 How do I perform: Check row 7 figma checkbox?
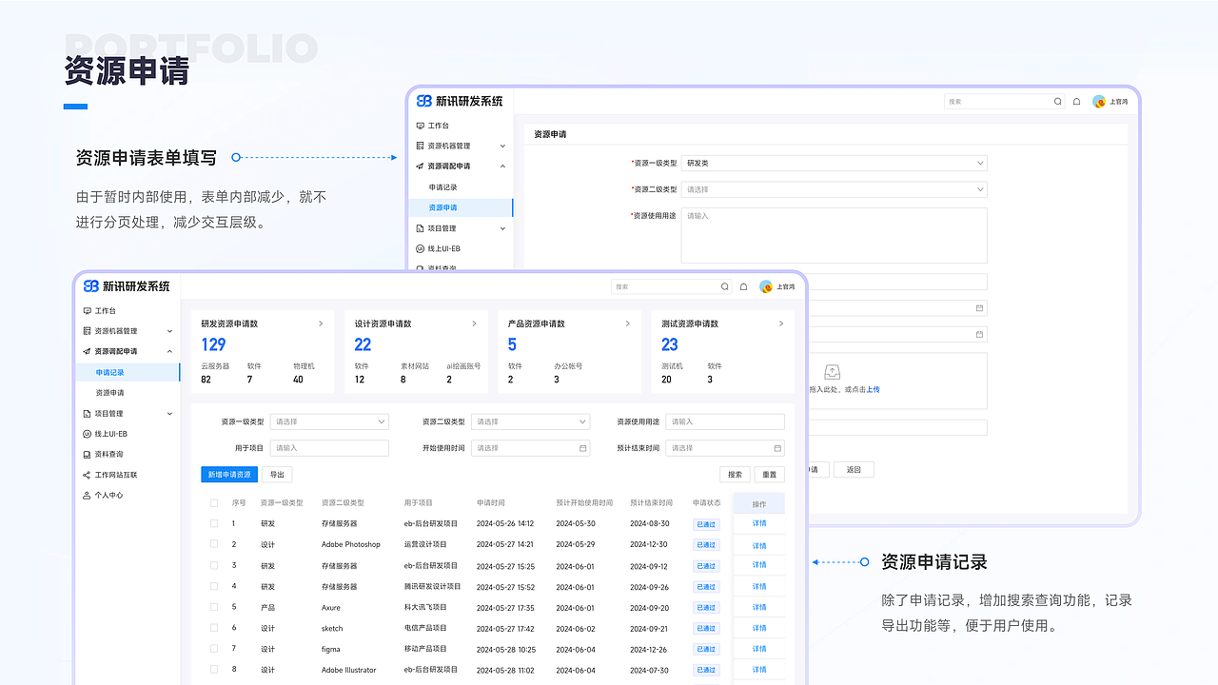(x=214, y=649)
